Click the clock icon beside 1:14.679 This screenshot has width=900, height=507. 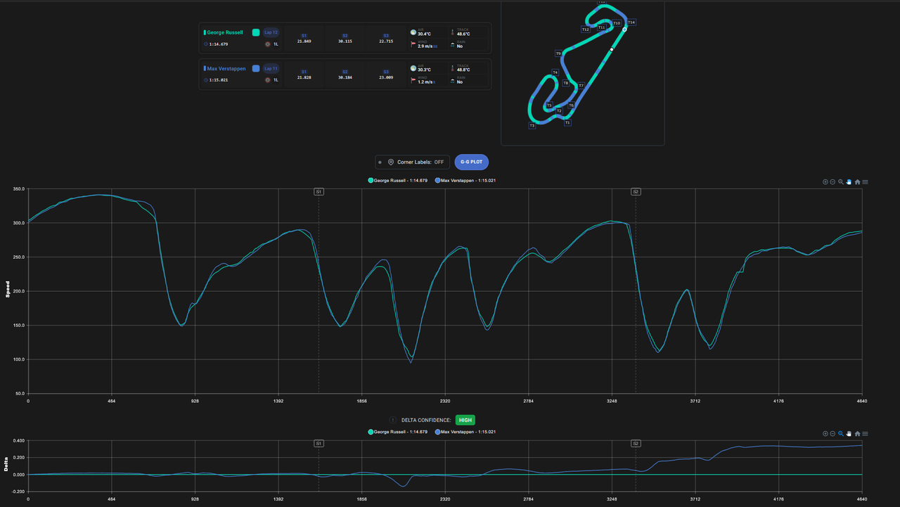click(x=206, y=44)
